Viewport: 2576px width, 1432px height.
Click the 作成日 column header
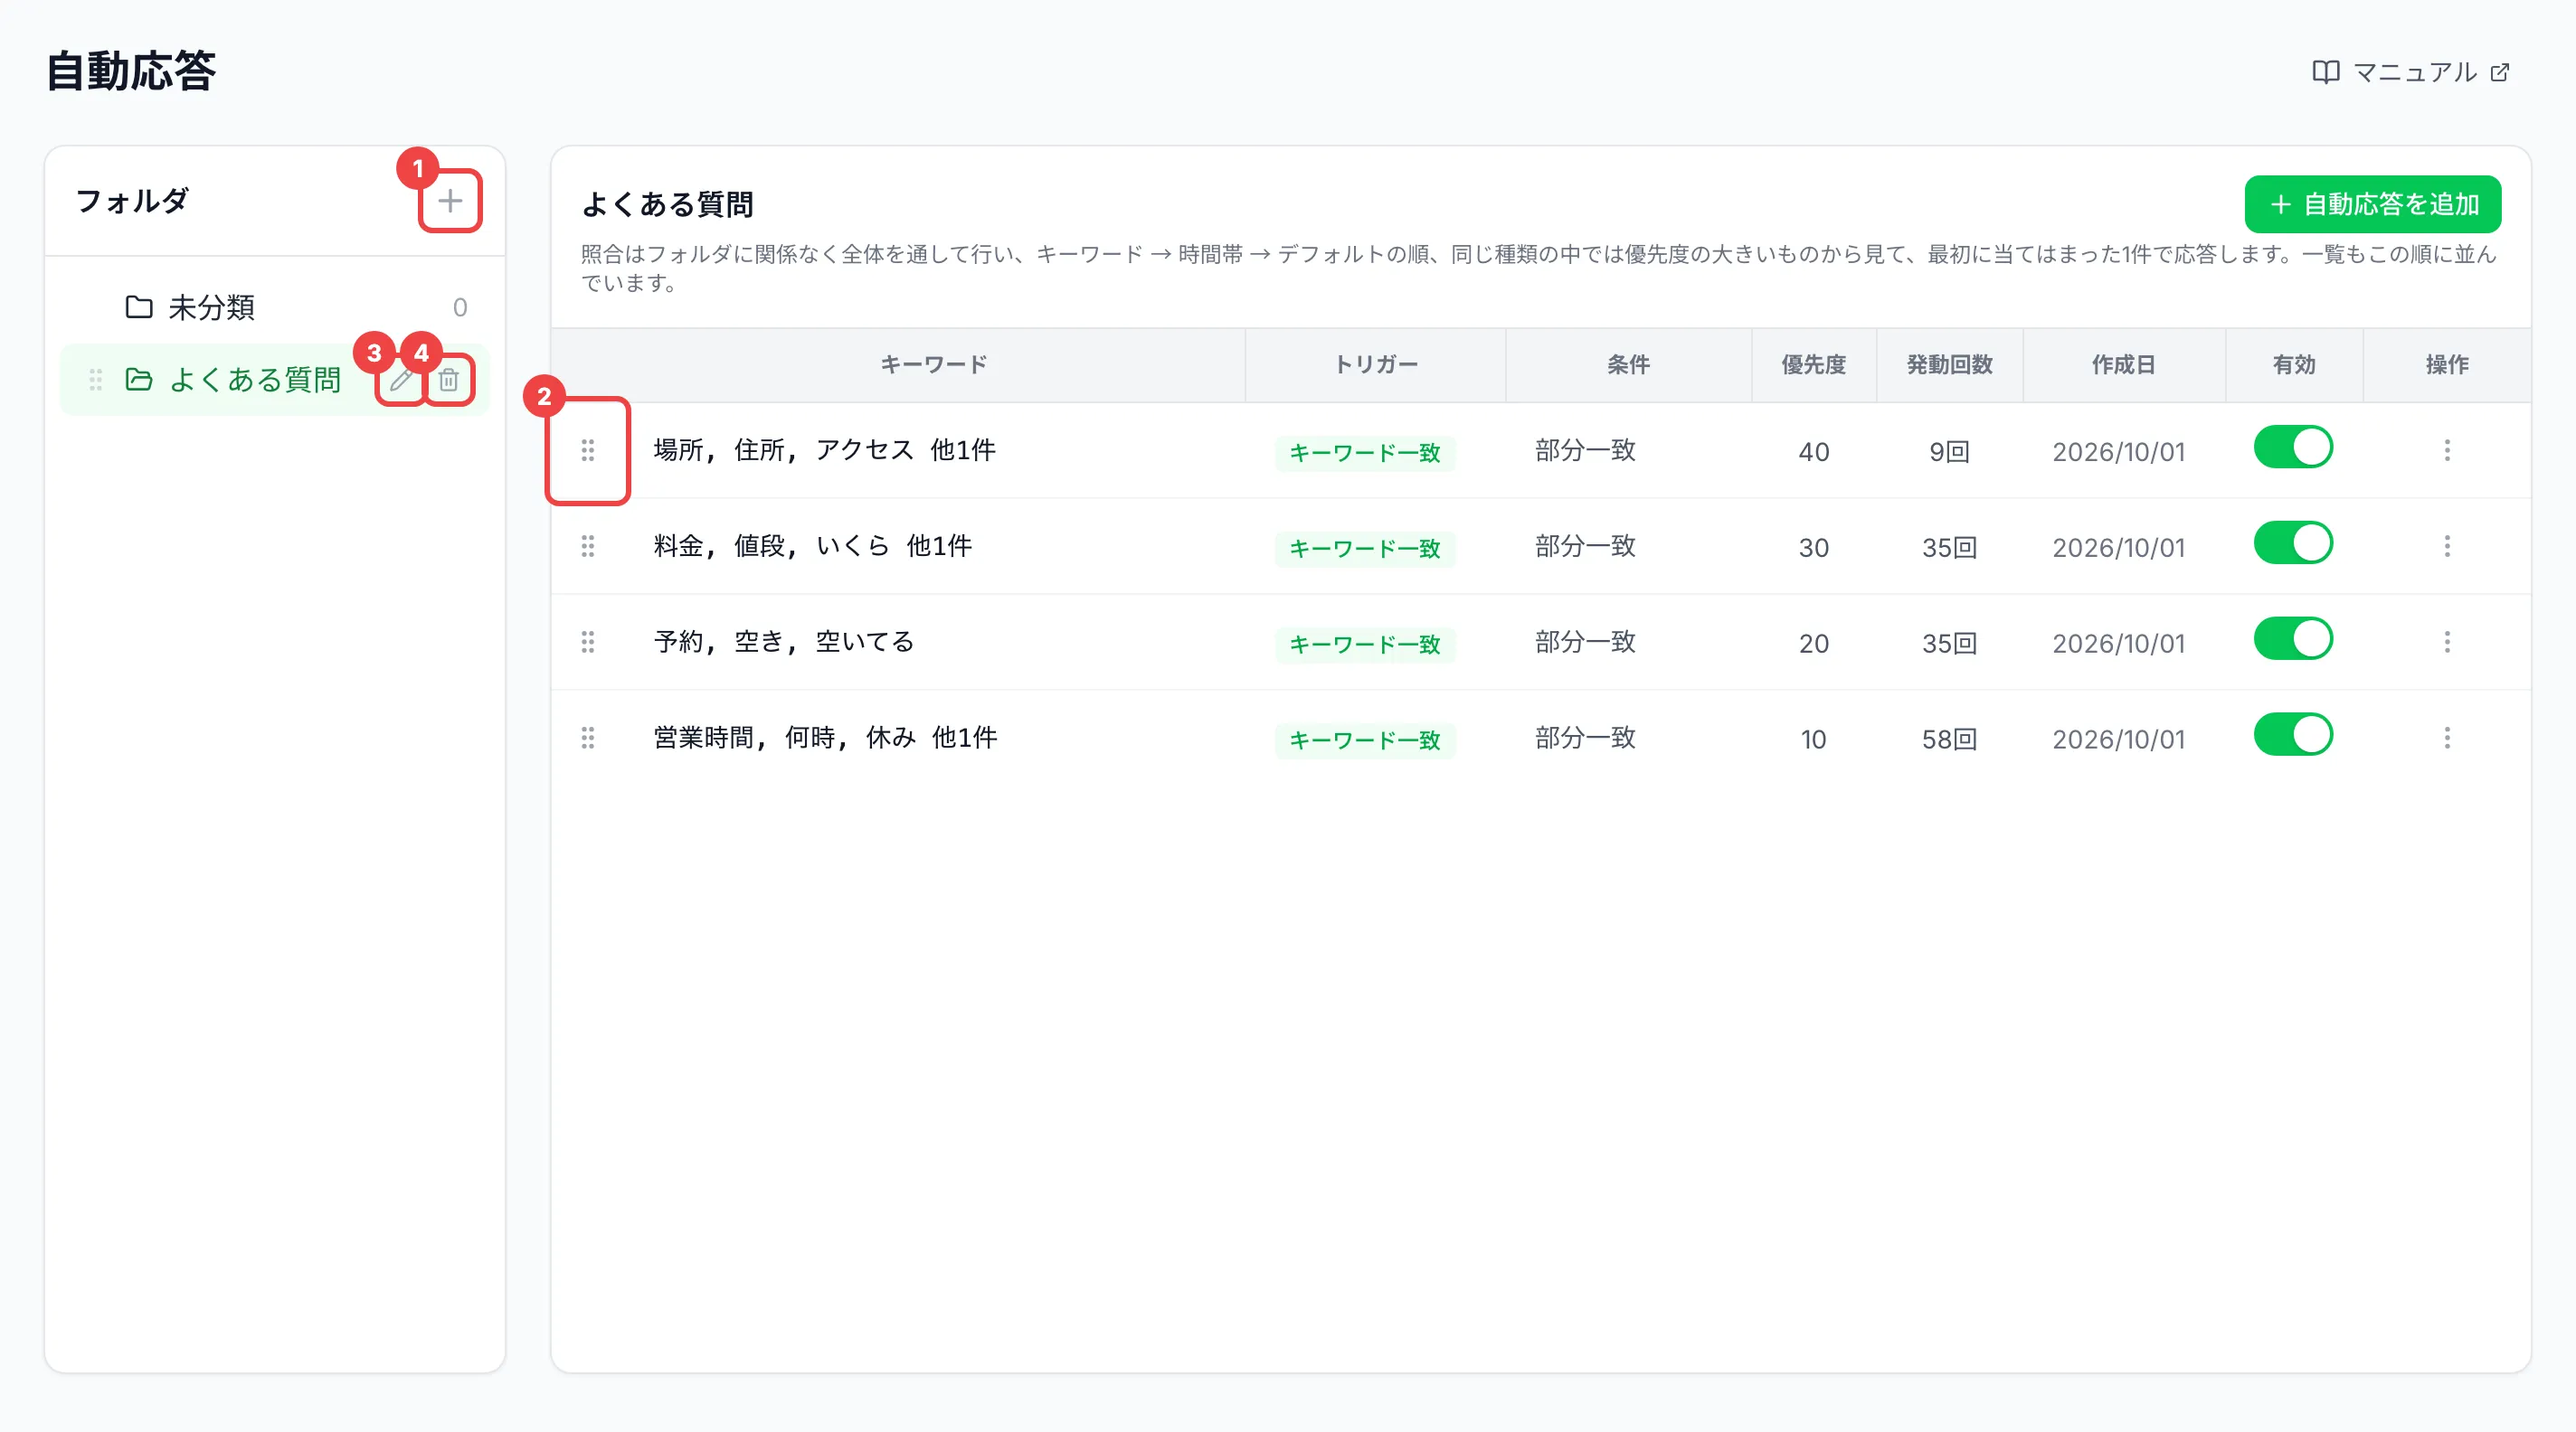coord(2123,364)
